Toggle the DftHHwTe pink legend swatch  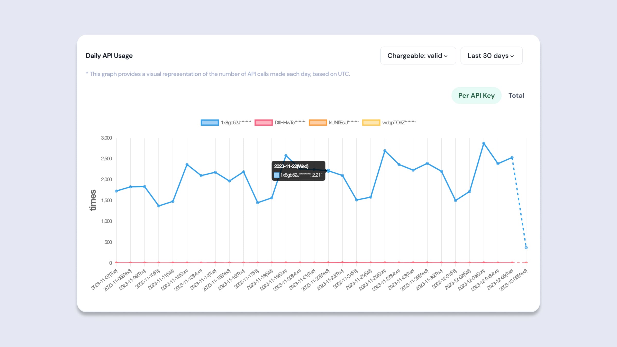[264, 123]
